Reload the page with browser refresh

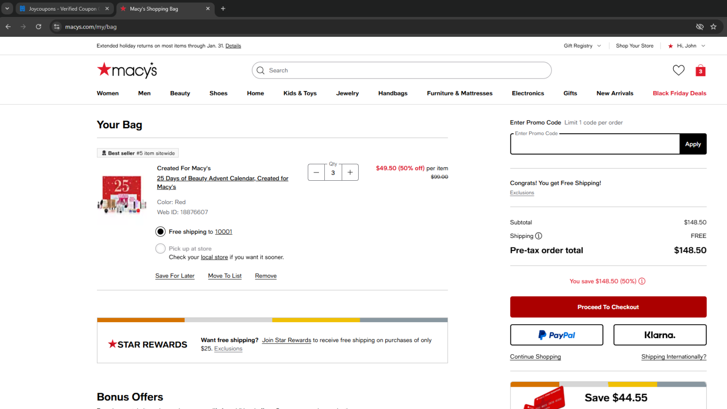(x=38, y=27)
